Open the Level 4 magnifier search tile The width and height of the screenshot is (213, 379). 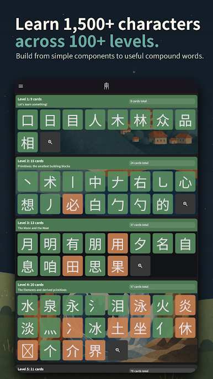coord(118,350)
